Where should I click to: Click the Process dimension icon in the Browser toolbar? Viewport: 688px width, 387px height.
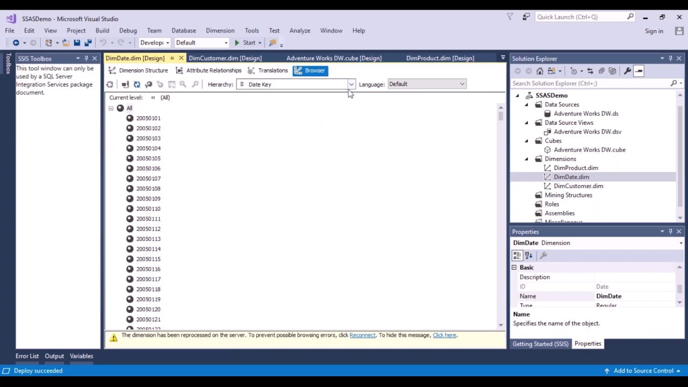[x=125, y=84]
